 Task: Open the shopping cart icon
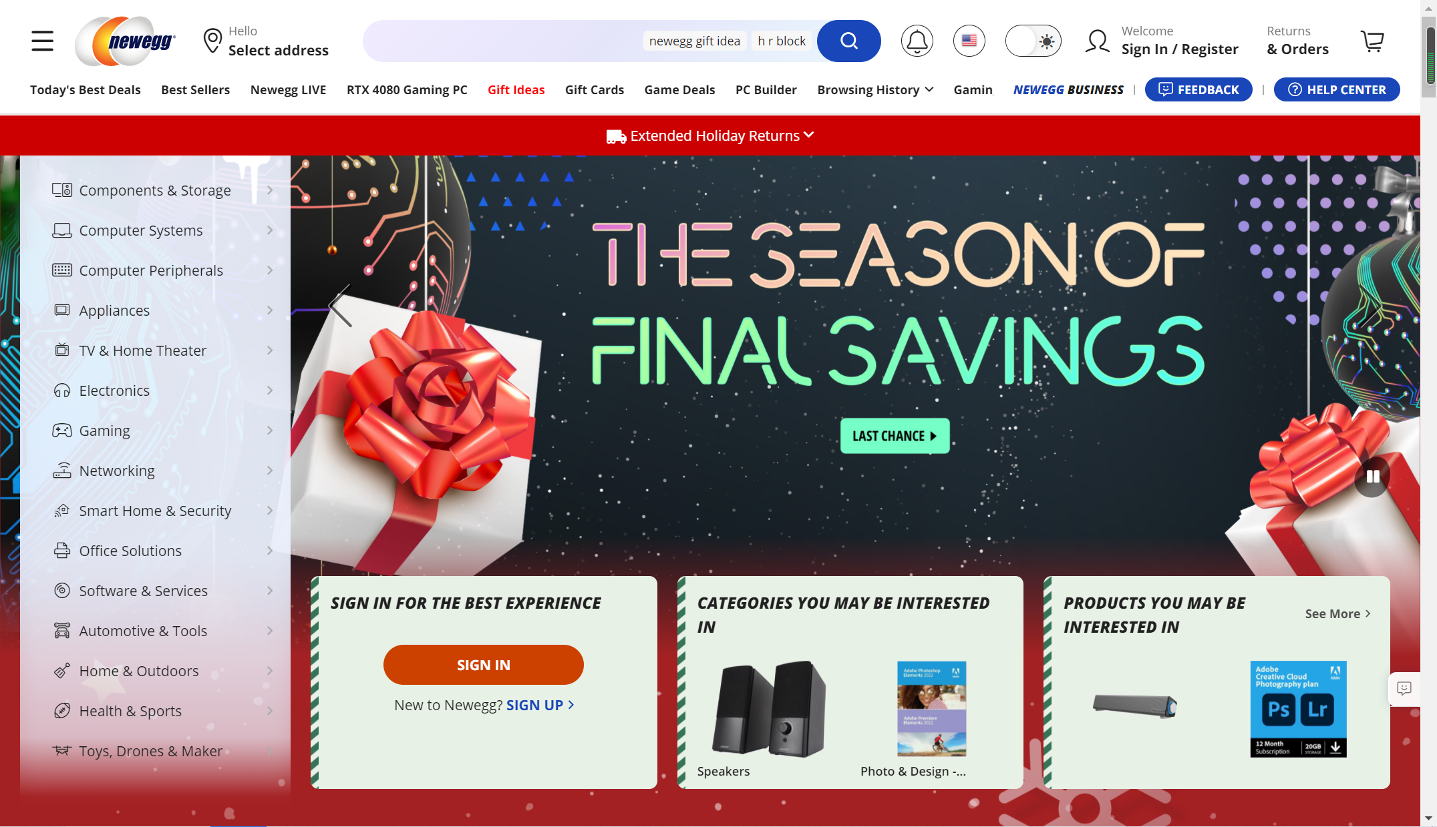(1372, 41)
